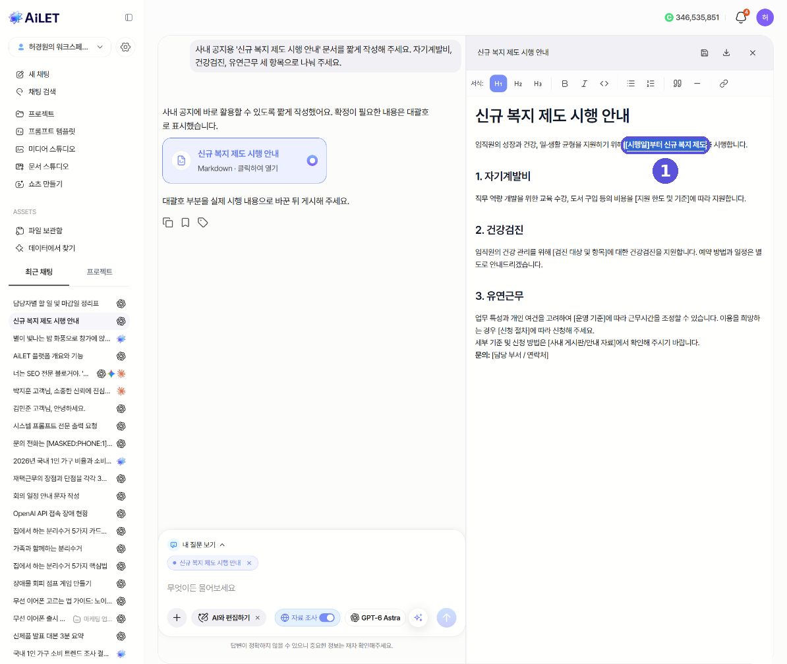787x664 pixels.
Task: Open the notifications bell
Action: click(x=741, y=18)
